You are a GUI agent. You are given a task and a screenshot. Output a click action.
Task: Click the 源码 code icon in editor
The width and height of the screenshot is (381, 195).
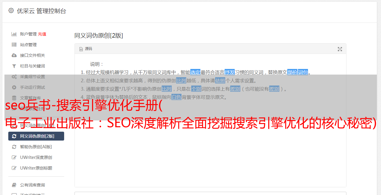[81, 49]
